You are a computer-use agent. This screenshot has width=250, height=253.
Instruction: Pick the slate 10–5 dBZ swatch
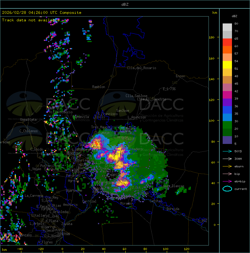tap(227, 140)
